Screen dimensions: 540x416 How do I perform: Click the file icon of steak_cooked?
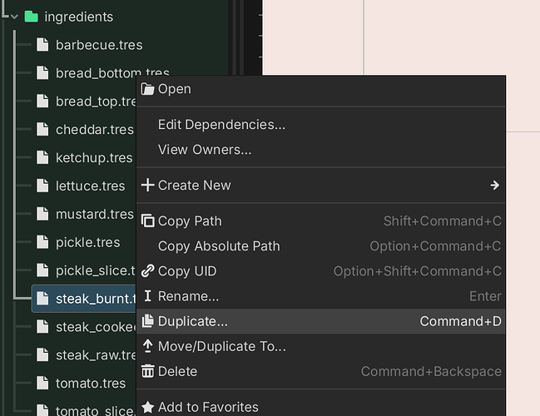[42, 326]
